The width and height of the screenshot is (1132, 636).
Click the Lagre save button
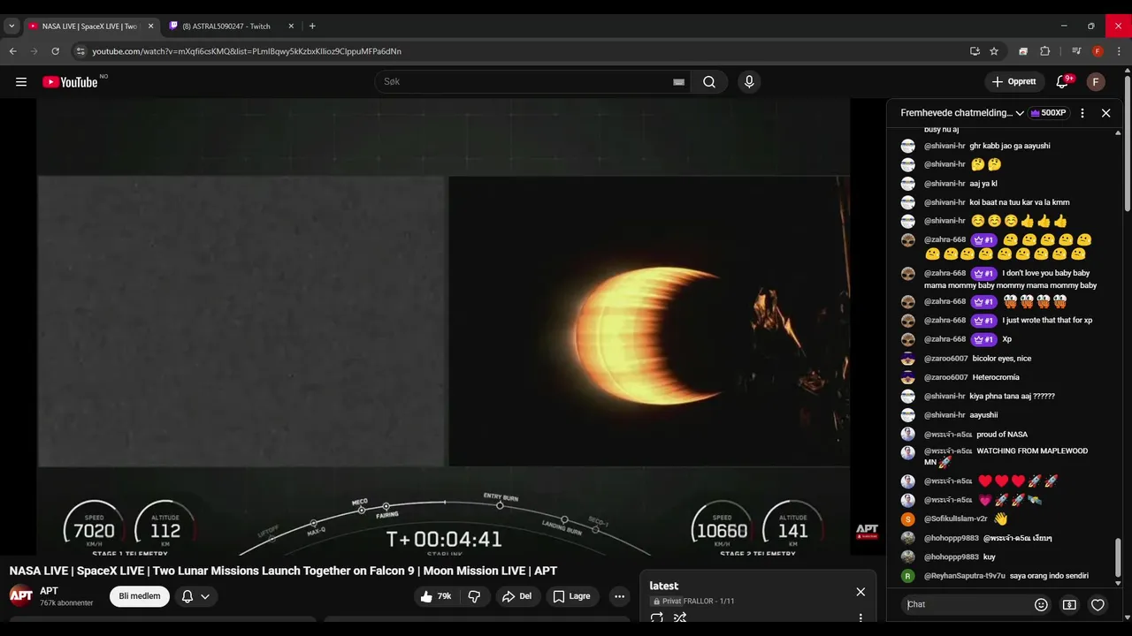[x=571, y=596]
